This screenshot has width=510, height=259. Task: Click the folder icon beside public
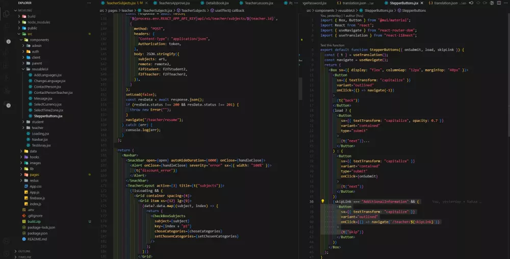(24, 28)
